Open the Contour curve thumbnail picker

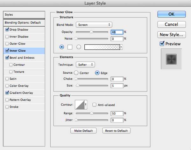tap(80, 105)
